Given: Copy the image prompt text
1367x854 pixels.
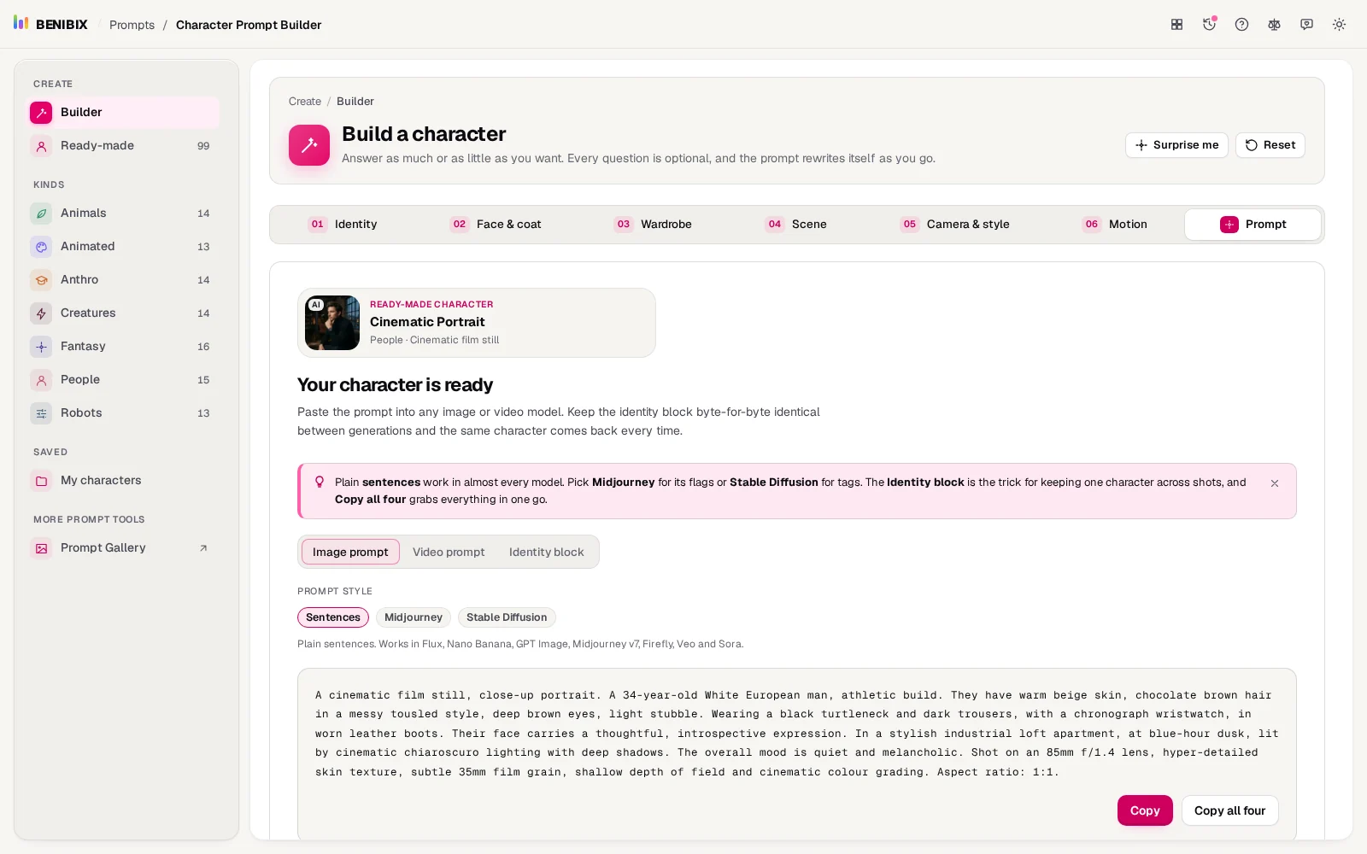Looking at the screenshot, I should (x=1145, y=810).
